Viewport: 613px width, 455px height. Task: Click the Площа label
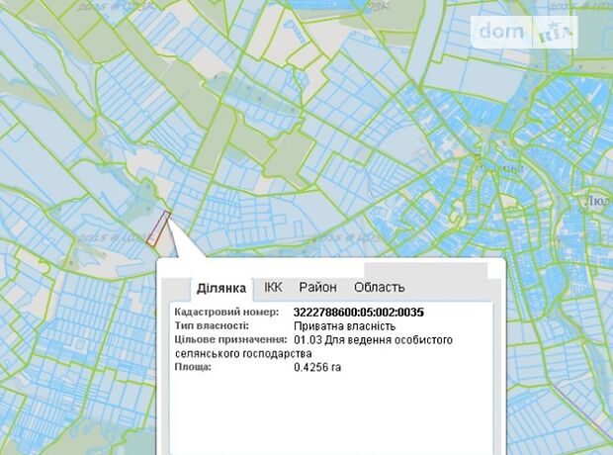pos(193,367)
